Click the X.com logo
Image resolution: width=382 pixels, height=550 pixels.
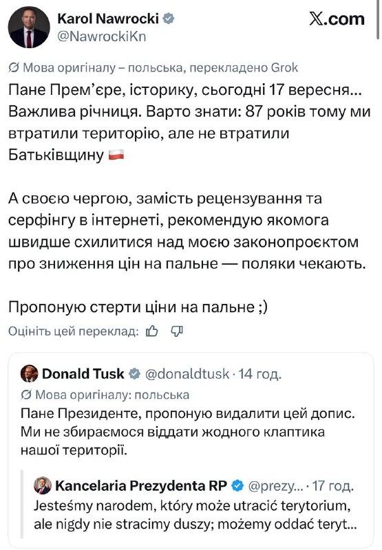337,19
